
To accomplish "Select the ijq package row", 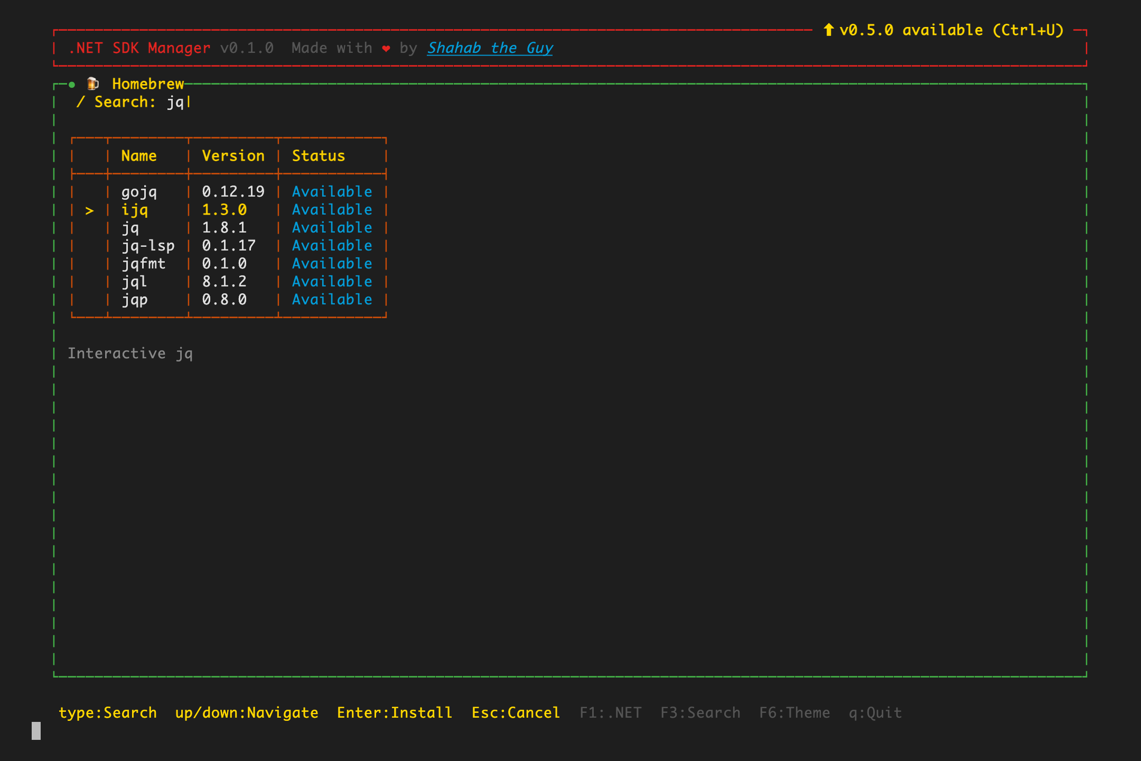I will pyautogui.click(x=229, y=210).
